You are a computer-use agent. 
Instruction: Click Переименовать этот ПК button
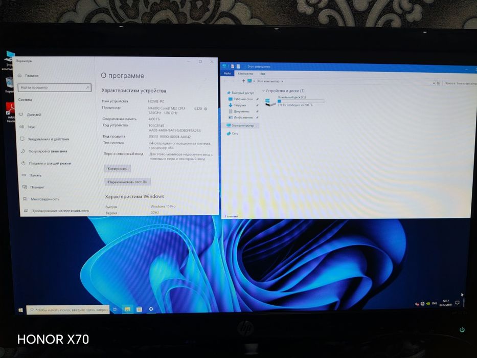[127, 182]
